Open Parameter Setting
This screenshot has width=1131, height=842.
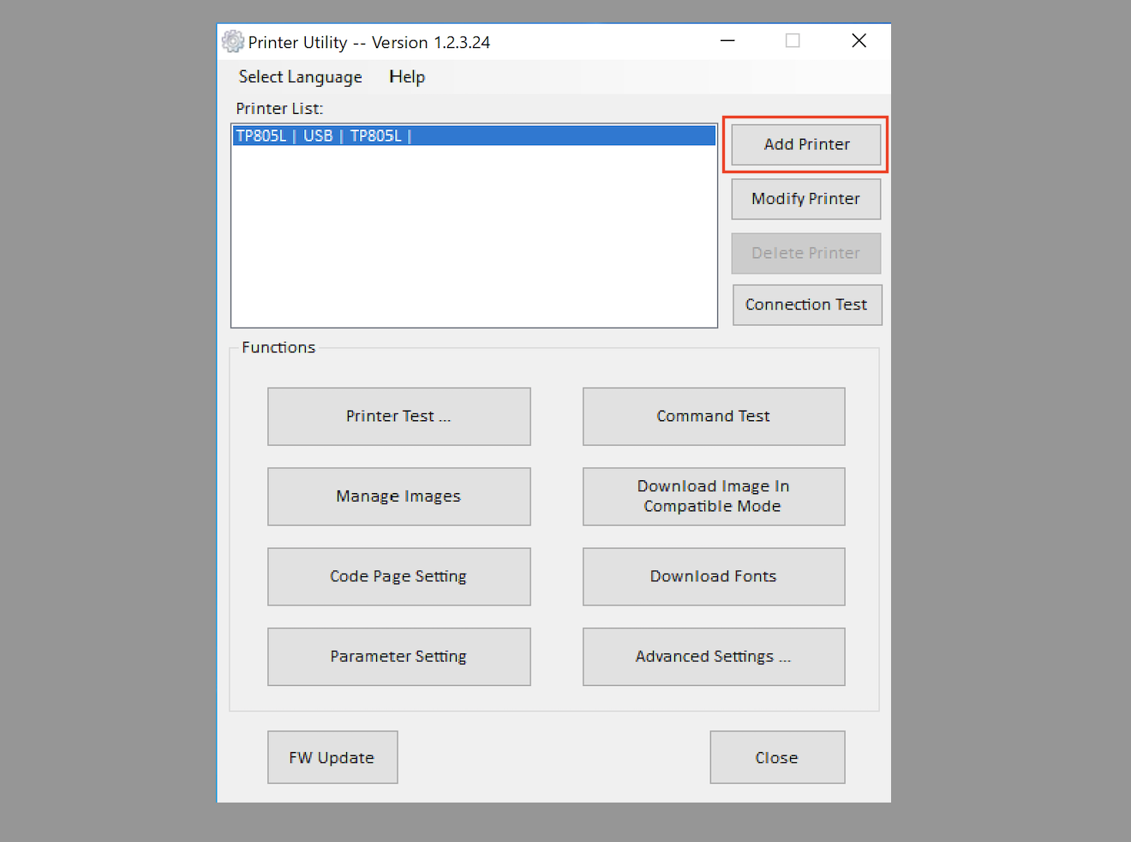398,657
